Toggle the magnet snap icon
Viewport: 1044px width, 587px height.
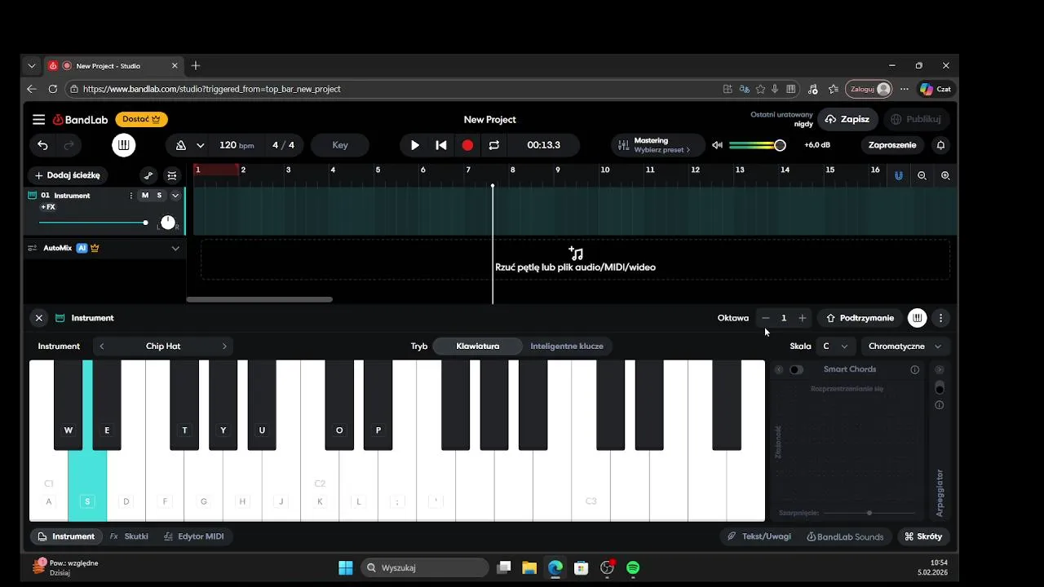899,175
